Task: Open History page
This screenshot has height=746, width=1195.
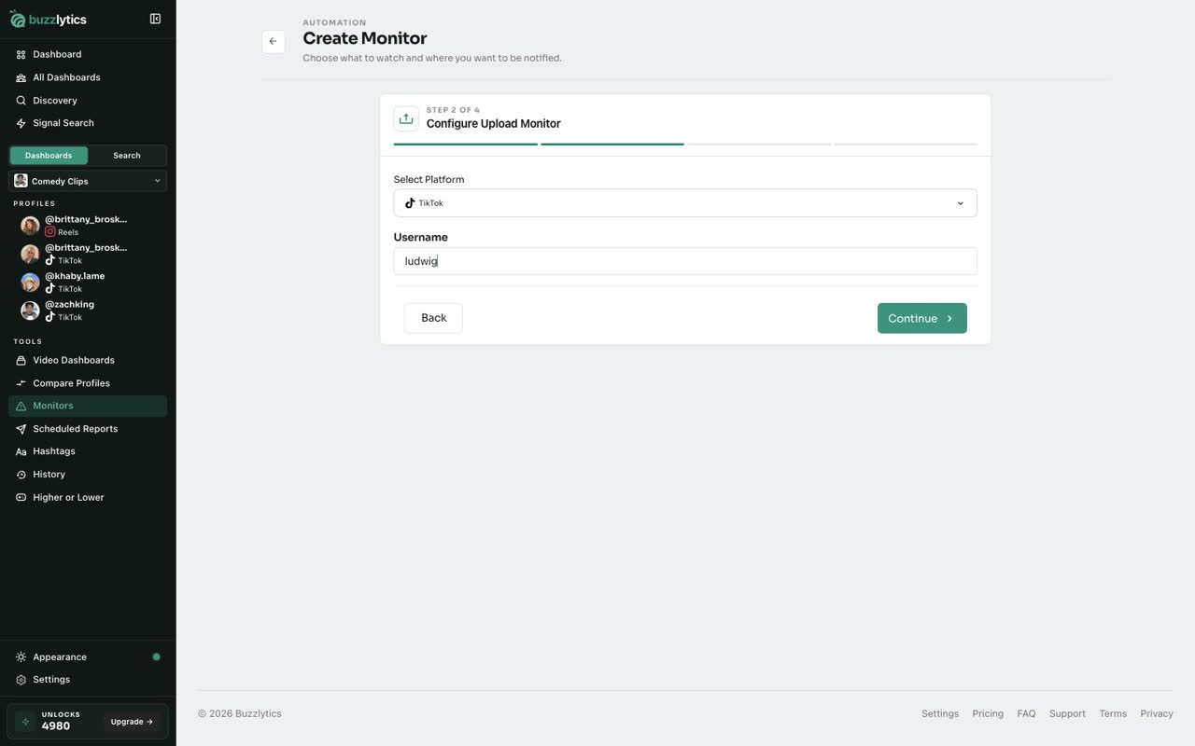Action: (x=88, y=475)
